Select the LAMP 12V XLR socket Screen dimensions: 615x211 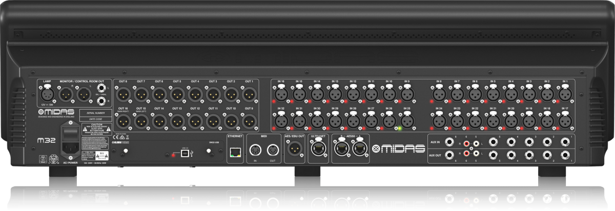(x=47, y=93)
